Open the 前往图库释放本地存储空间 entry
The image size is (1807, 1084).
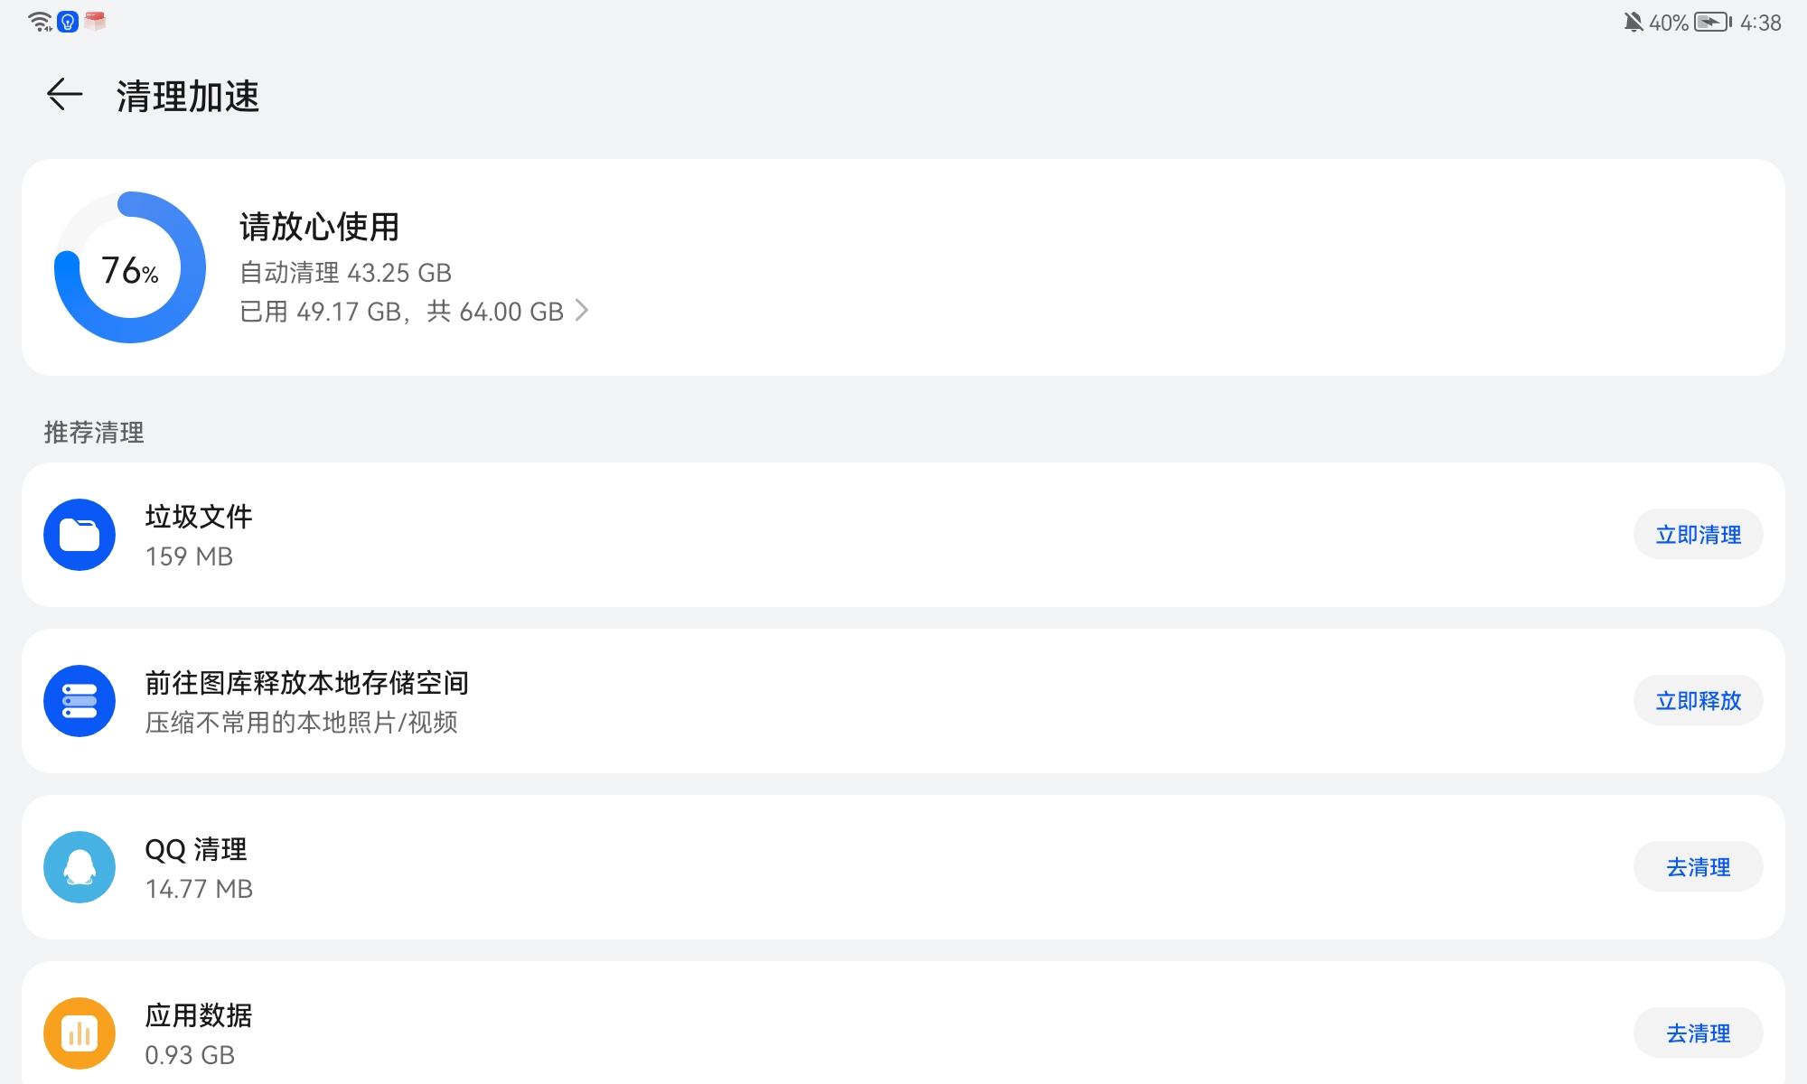tap(307, 701)
